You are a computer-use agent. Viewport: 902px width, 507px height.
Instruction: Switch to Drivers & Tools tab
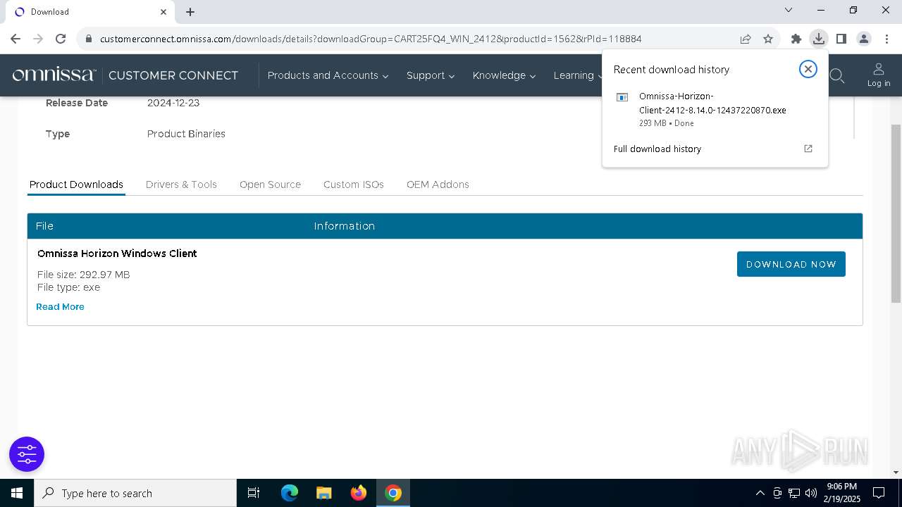pos(181,184)
